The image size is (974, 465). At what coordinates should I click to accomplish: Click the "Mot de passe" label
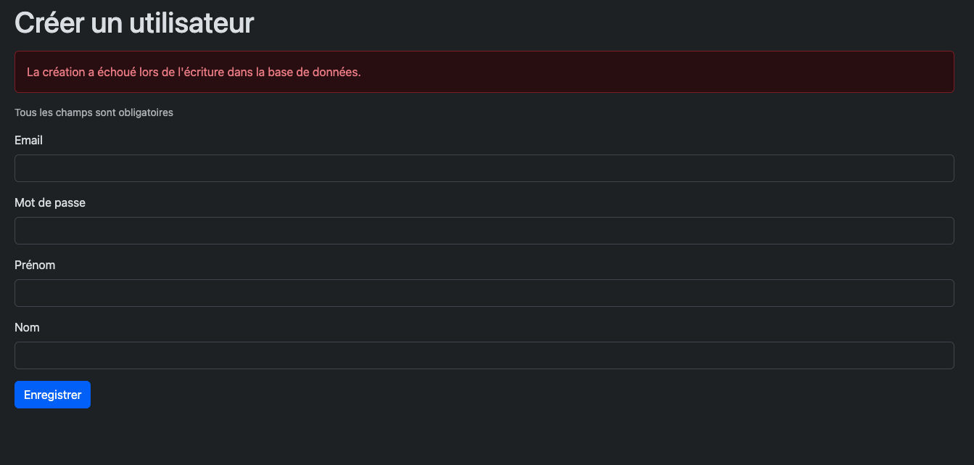point(50,203)
